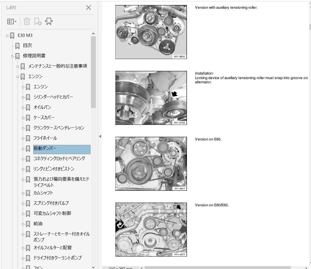Click the tensioning roller image R11 0799
This screenshot has width=311, height=269.
click(x=151, y=98)
